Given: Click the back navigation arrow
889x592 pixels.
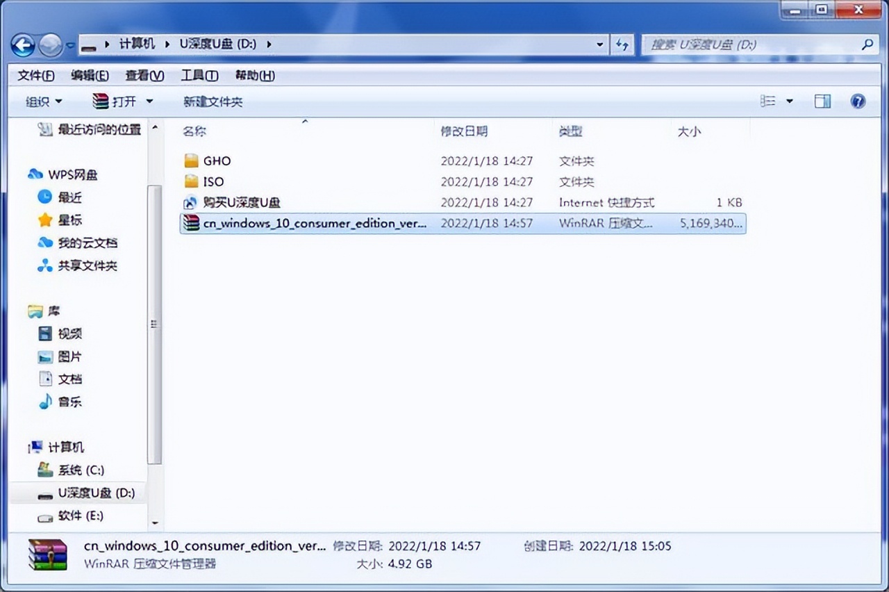Looking at the screenshot, I should 23,44.
